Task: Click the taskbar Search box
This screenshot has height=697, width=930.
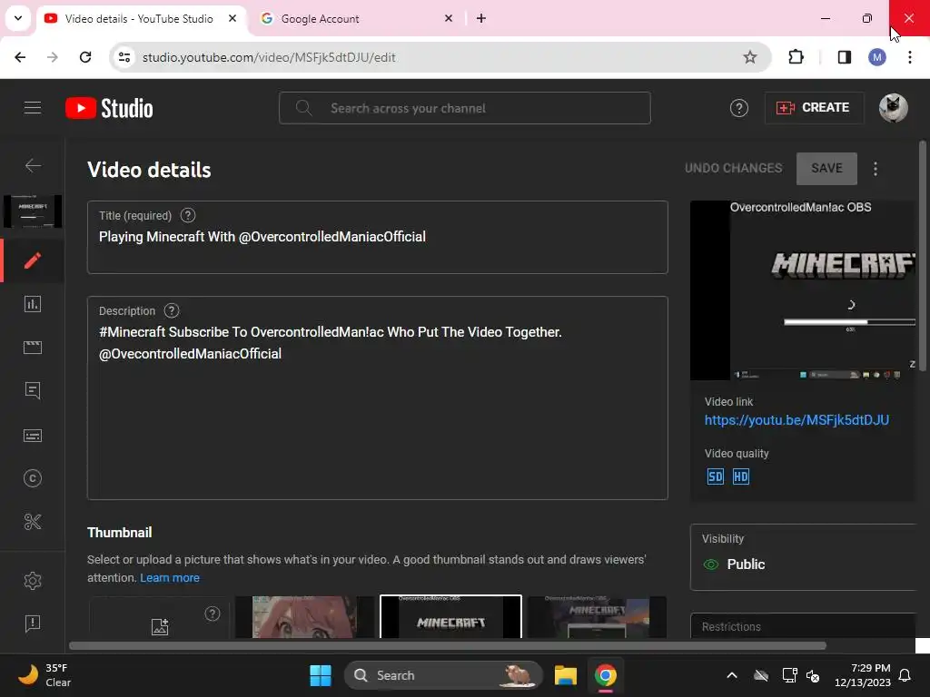Action: pos(443,675)
